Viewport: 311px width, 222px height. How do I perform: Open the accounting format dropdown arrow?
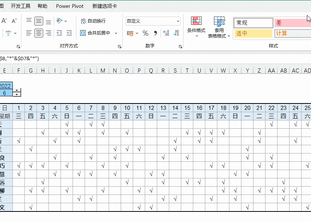137,33
